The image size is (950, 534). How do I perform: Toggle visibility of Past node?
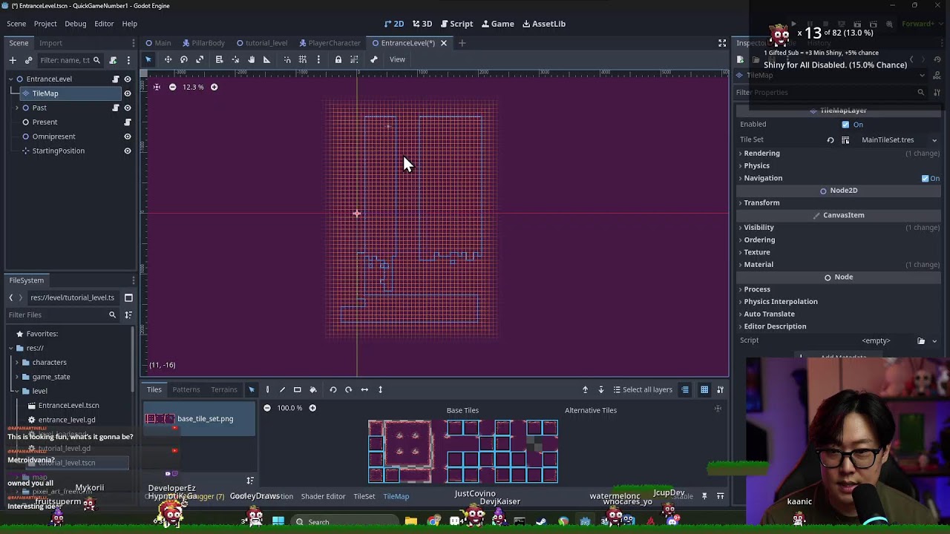(128, 108)
